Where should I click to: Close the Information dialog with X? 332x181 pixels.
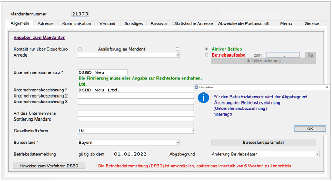pyautogui.click(x=327, y=87)
